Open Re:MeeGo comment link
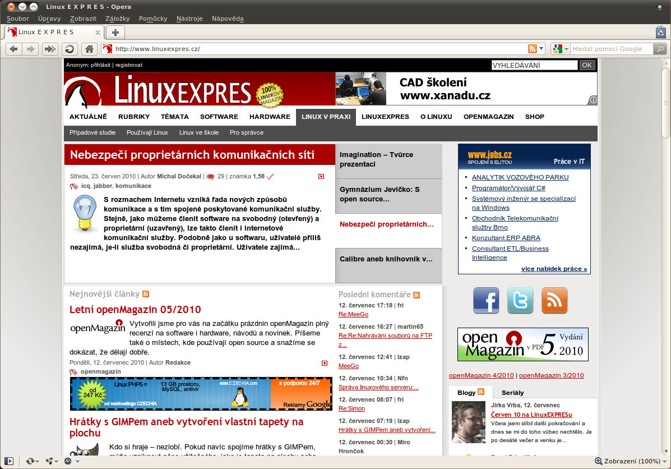 point(354,314)
